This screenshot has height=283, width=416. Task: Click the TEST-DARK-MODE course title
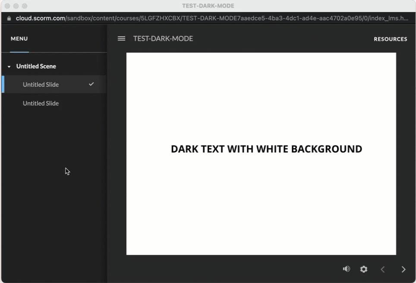tap(163, 38)
